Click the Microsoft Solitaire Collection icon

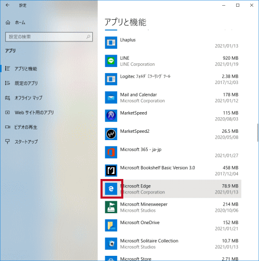click(x=111, y=243)
